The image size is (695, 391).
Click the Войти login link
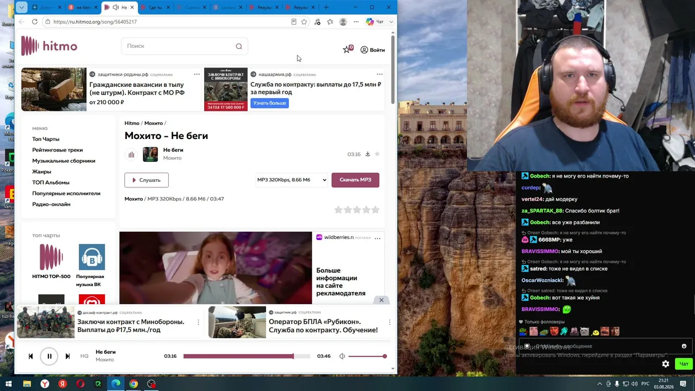pyautogui.click(x=372, y=50)
